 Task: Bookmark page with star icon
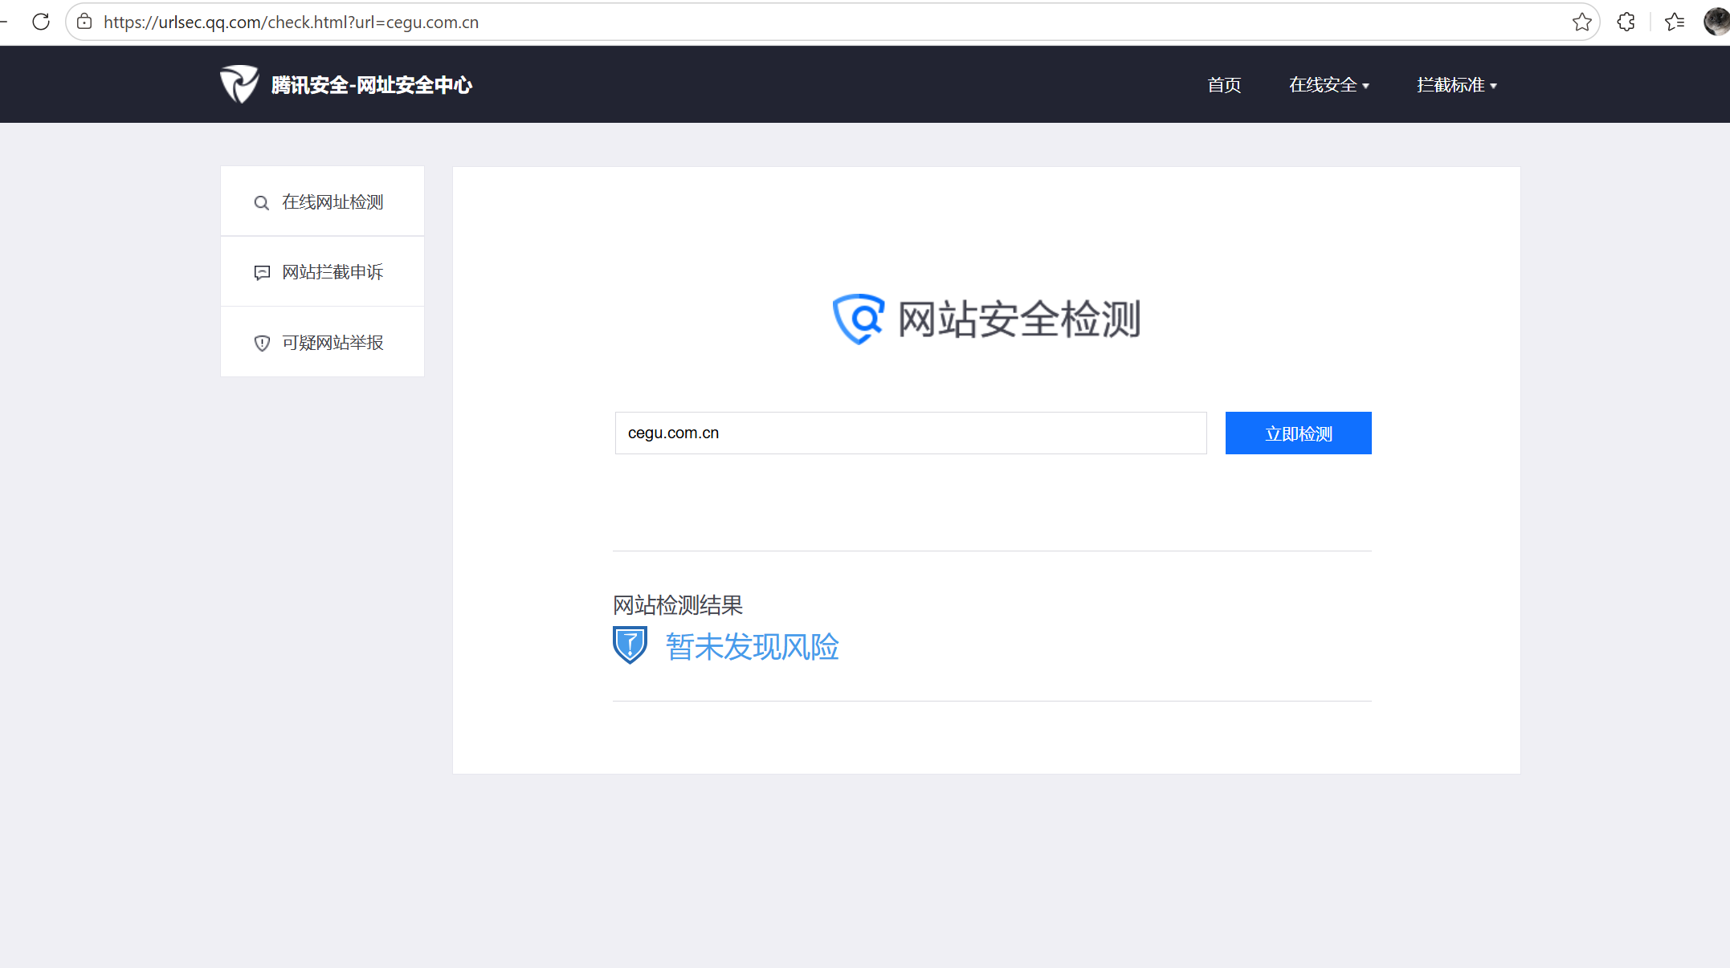click(1581, 22)
